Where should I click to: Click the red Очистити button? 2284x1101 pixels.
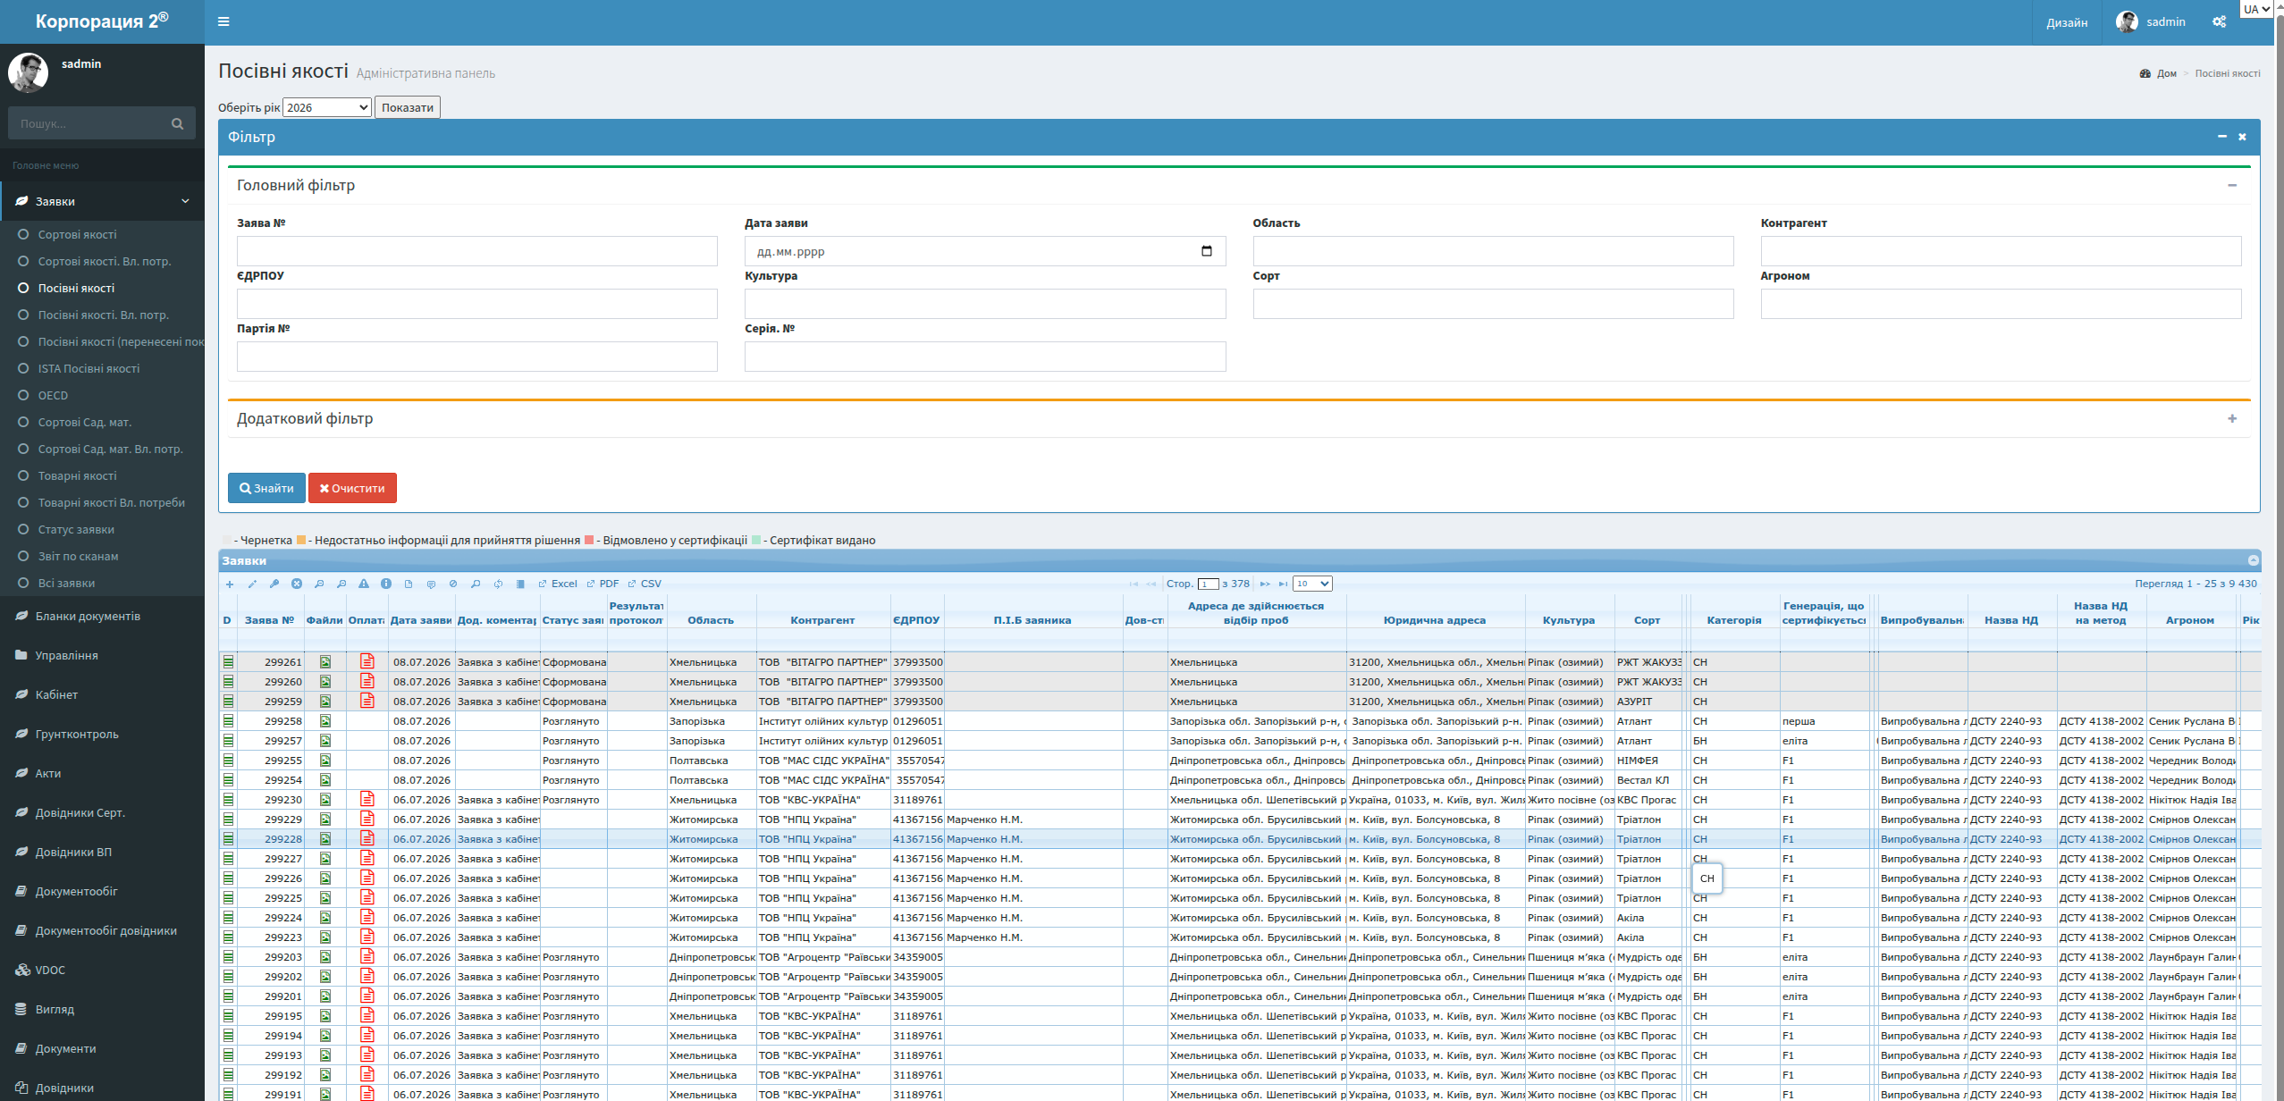(352, 488)
